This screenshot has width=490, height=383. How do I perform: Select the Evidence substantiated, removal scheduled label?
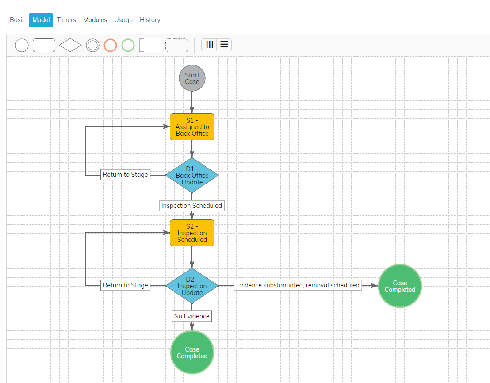pyautogui.click(x=298, y=285)
